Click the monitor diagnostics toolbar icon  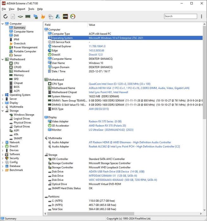tap(35, 16)
